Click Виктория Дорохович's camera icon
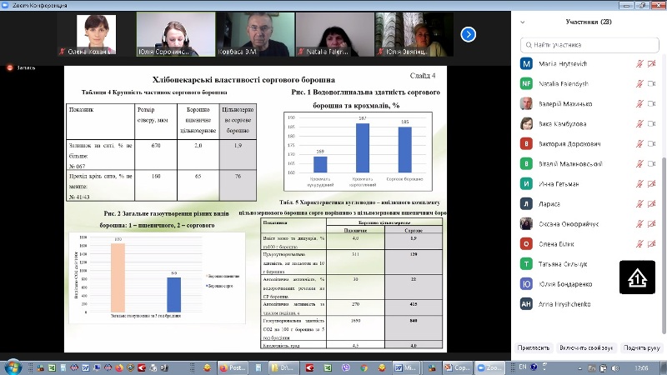The image size is (667, 375). pos(651,143)
